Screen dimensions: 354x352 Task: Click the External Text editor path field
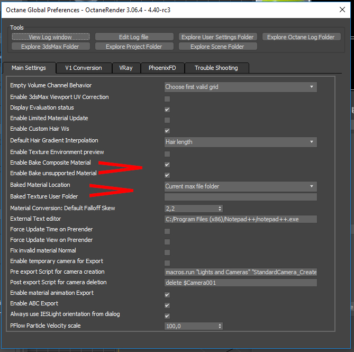point(240,219)
